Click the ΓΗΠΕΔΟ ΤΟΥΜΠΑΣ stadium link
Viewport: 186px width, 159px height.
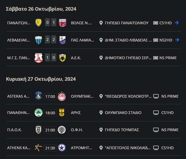(x=122, y=130)
